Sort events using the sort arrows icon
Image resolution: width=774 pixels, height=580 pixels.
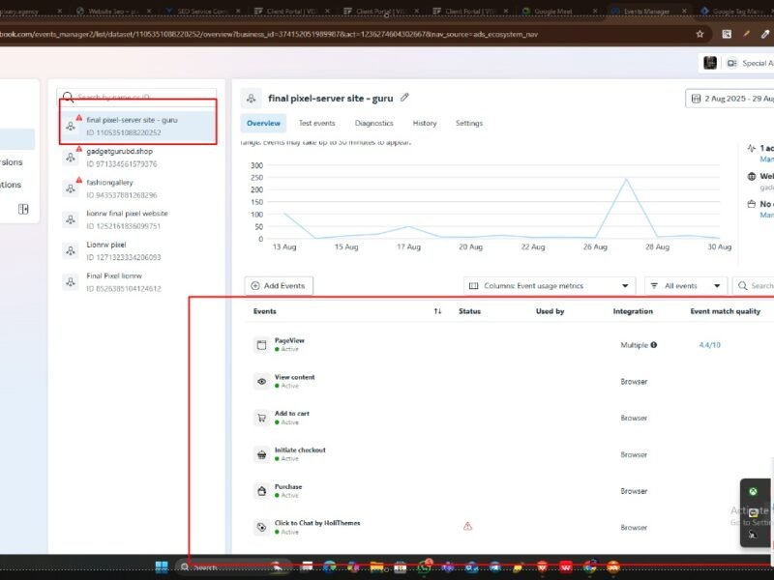437,311
